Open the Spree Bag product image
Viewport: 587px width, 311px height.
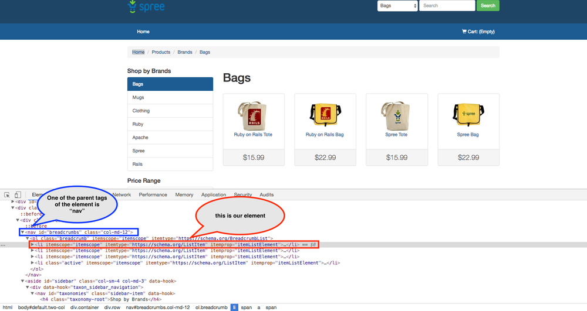468,115
